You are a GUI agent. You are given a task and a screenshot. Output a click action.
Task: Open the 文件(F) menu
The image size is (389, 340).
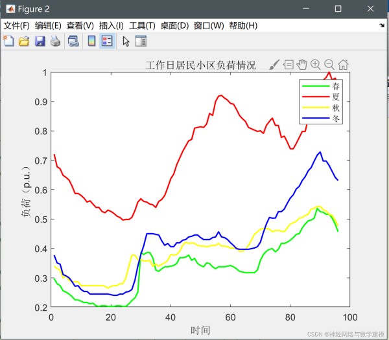click(x=16, y=25)
